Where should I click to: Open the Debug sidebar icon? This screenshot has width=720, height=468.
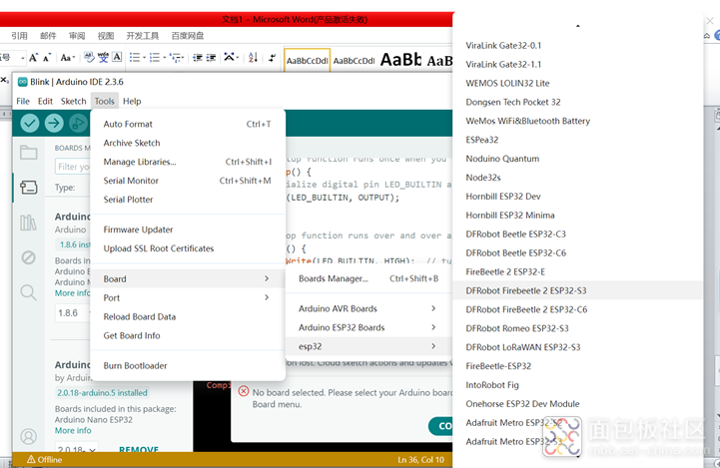pos(28,257)
